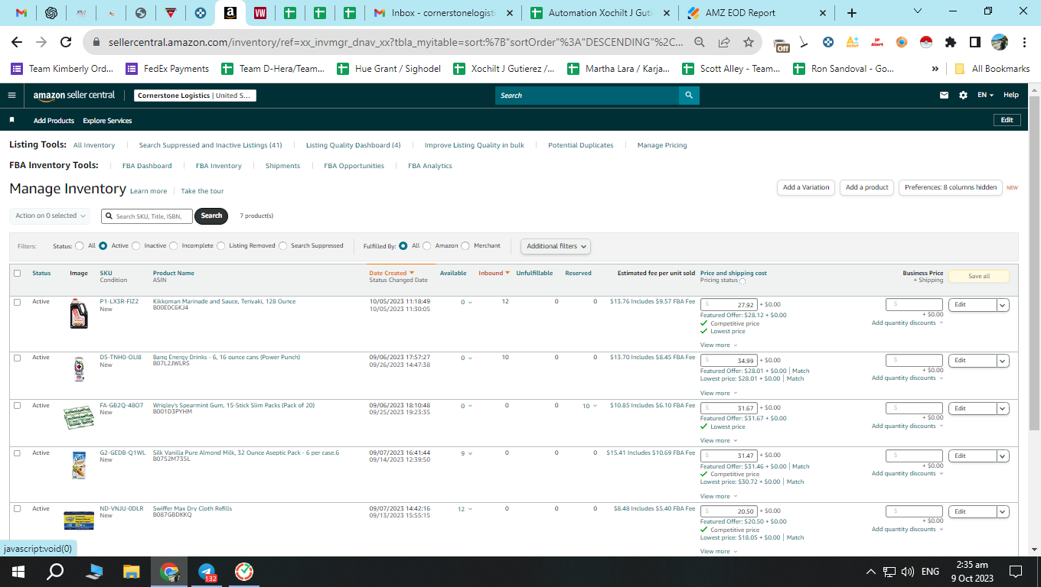
Task: Open the Chrome extensions puzzle icon
Action: [951, 43]
